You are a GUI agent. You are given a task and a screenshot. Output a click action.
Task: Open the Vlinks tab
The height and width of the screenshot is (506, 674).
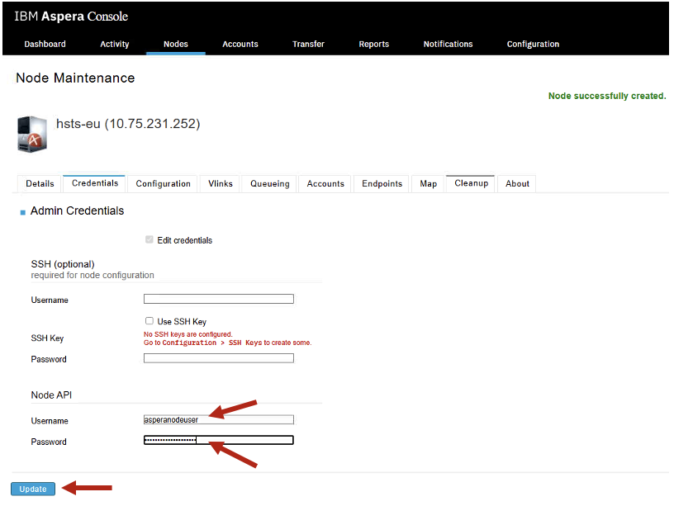click(220, 184)
